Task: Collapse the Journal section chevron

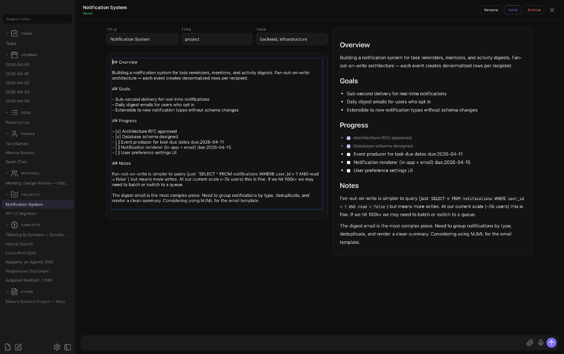Action: (7, 55)
